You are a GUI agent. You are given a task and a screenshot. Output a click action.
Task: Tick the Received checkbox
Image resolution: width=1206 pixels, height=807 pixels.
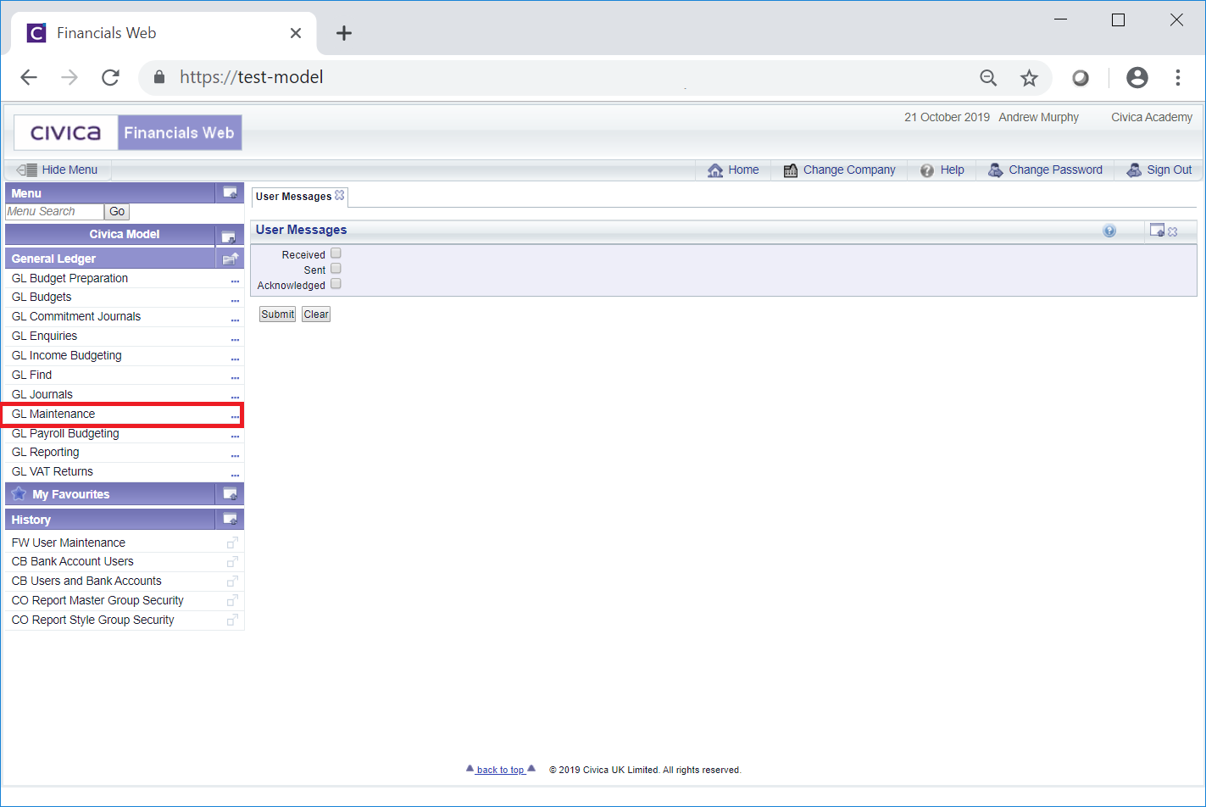pyautogui.click(x=336, y=253)
